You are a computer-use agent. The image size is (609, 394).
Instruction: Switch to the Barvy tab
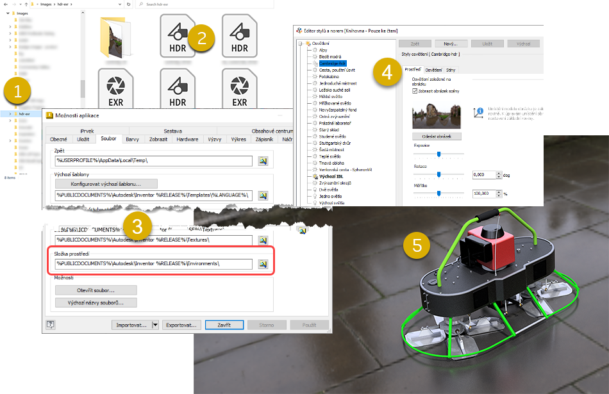click(133, 139)
